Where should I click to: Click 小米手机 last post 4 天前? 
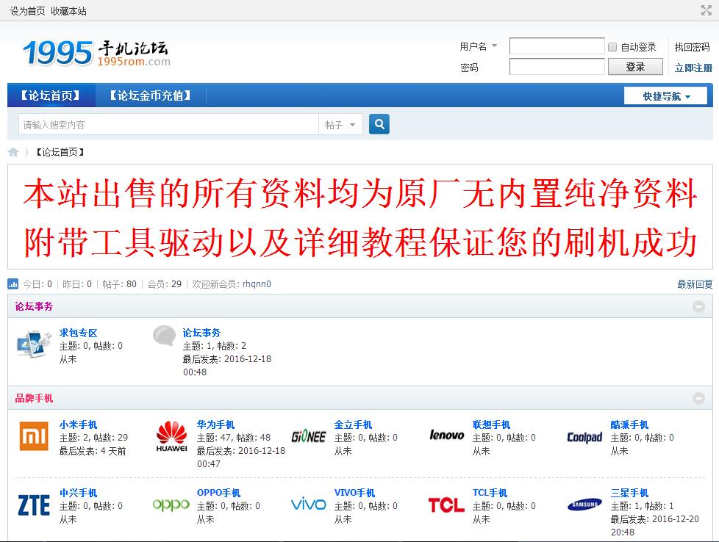(x=113, y=451)
